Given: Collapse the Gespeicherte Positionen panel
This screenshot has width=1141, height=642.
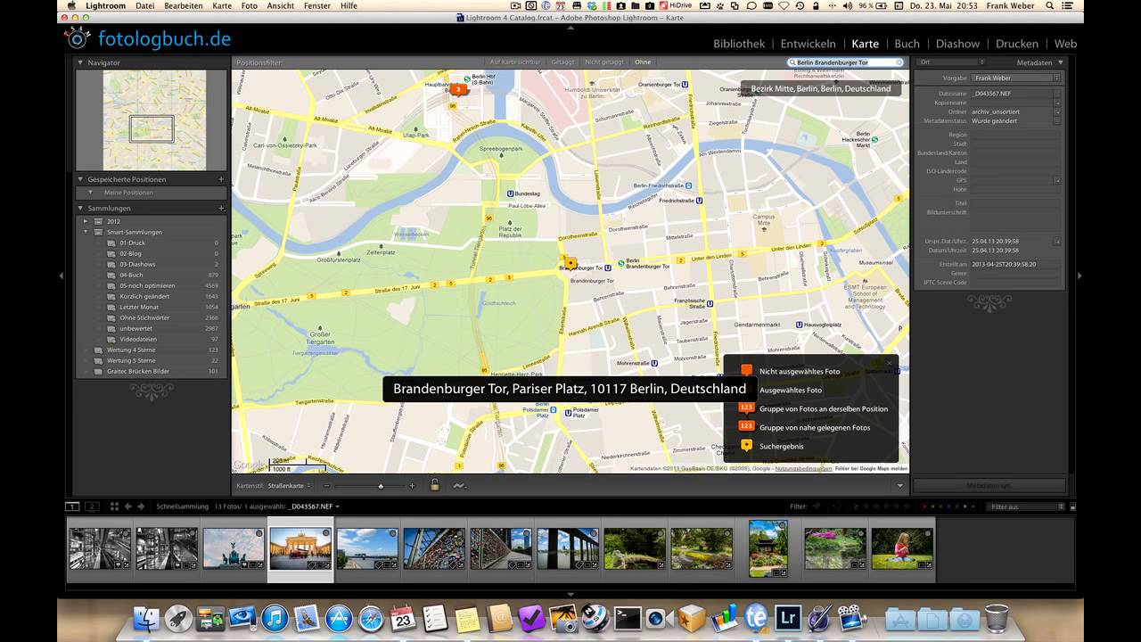Looking at the screenshot, I should tap(80, 179).
